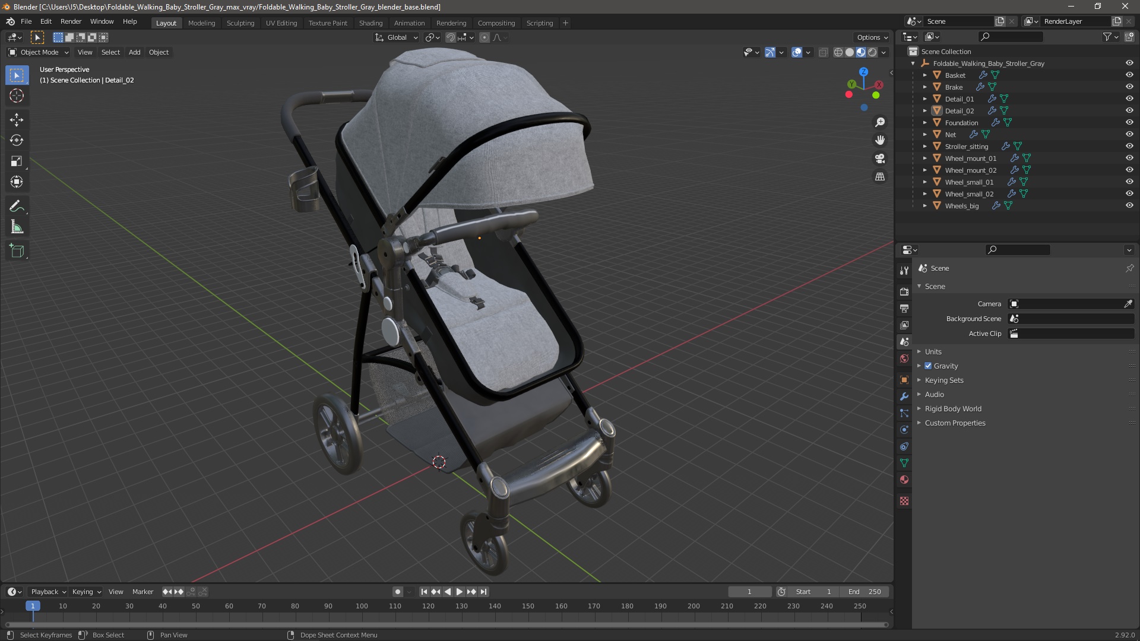Image resolution: width=1140 pixels, height=641 pixels.
Task: Jump to the last frame
Action: click(484, 592)
